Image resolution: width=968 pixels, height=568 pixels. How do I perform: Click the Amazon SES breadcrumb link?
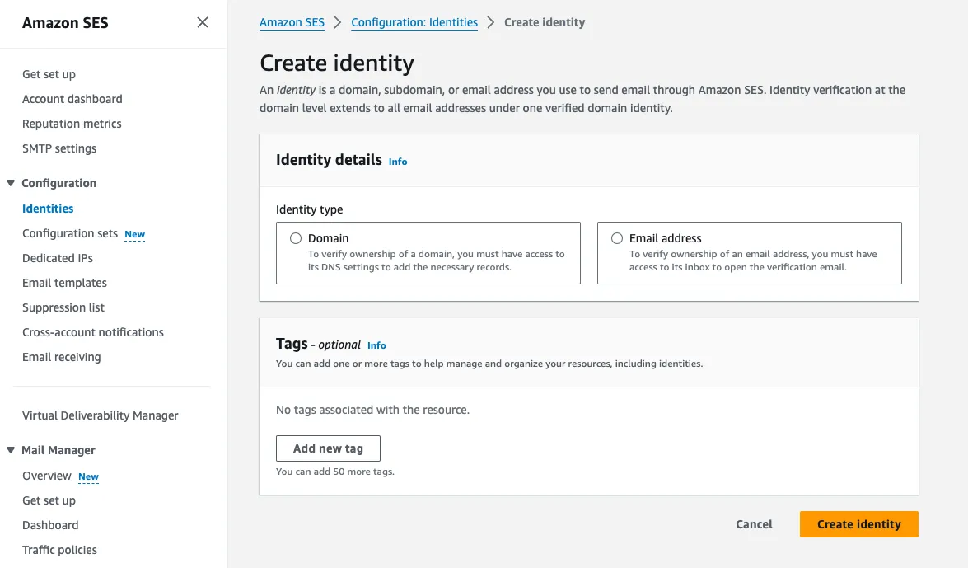coord(292,22)
